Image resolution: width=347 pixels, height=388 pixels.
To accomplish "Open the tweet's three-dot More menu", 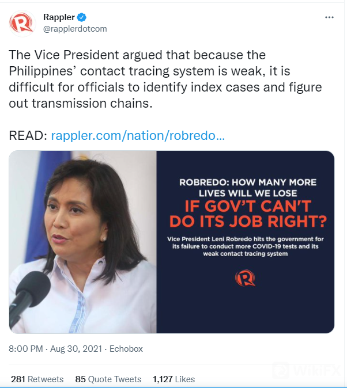I will click(329, 17).
